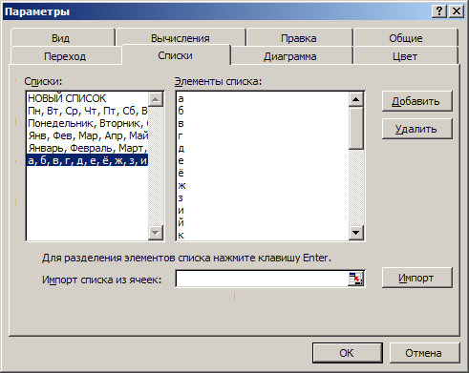Click element 'и' in Элементы списка
This screenshot has height=373, width=469.
(x=181, y=210)
